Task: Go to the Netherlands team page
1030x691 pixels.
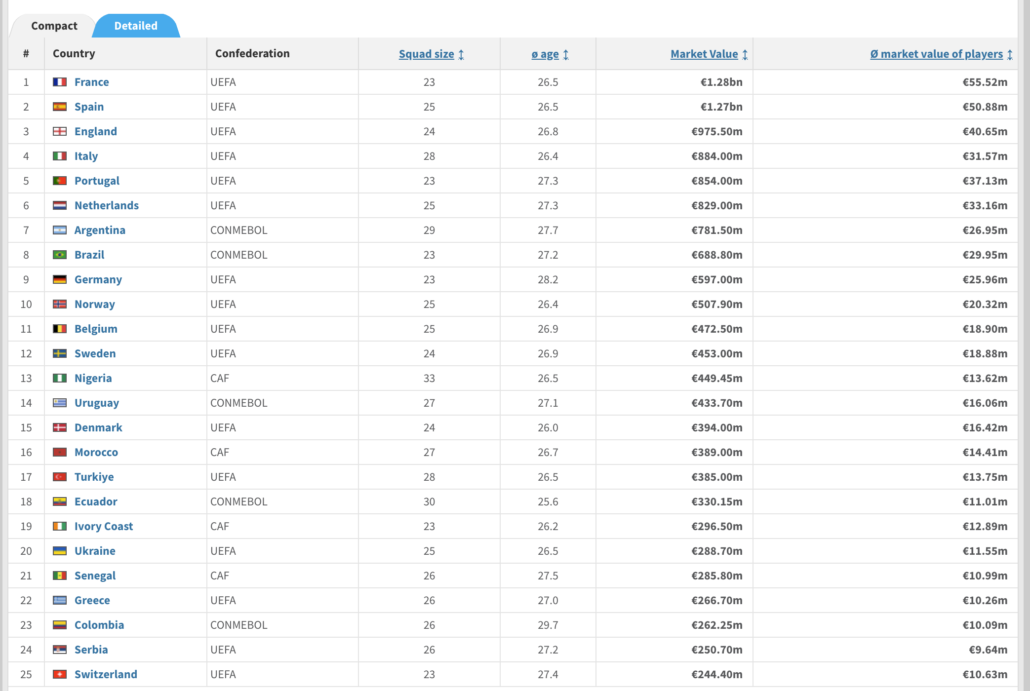Action: [x=107, y=205]
